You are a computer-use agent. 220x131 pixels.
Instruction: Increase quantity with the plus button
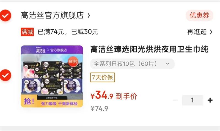pos(210,100)
